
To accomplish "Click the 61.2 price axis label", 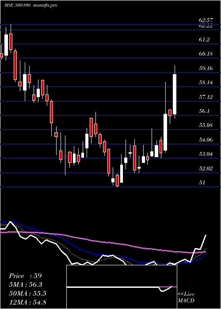I will [204, 40].
